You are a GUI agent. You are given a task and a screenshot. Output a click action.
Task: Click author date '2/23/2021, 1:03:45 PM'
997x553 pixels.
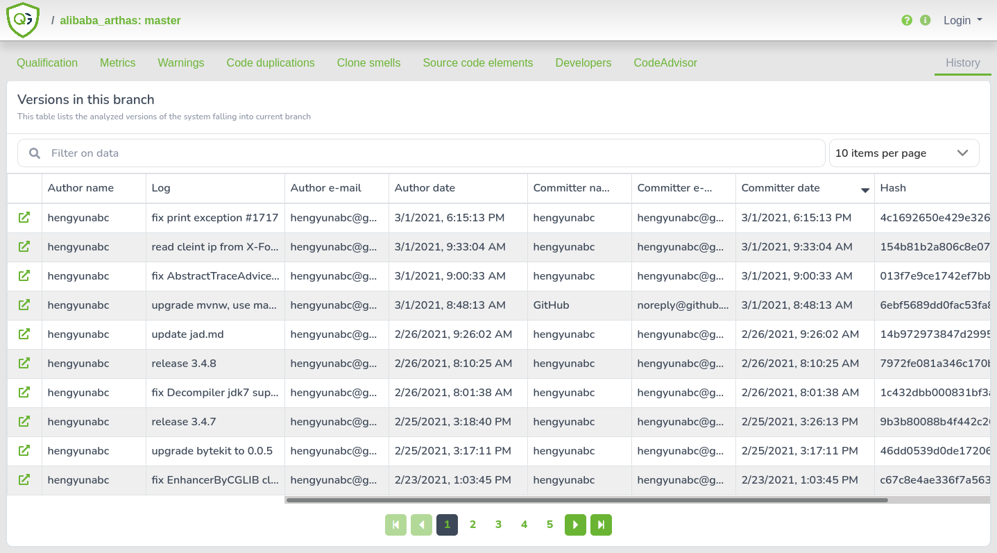pos(452,480)
